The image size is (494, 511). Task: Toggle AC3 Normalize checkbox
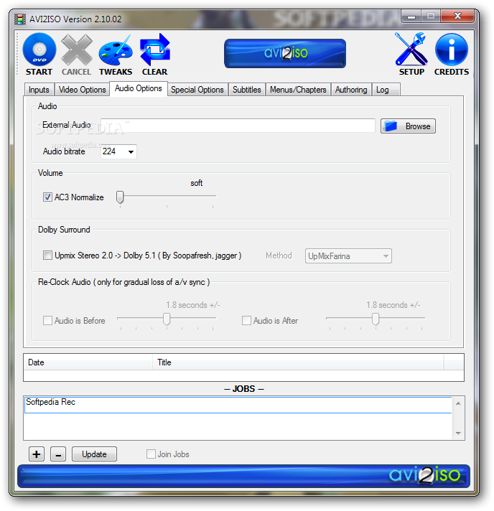point(47,197)
